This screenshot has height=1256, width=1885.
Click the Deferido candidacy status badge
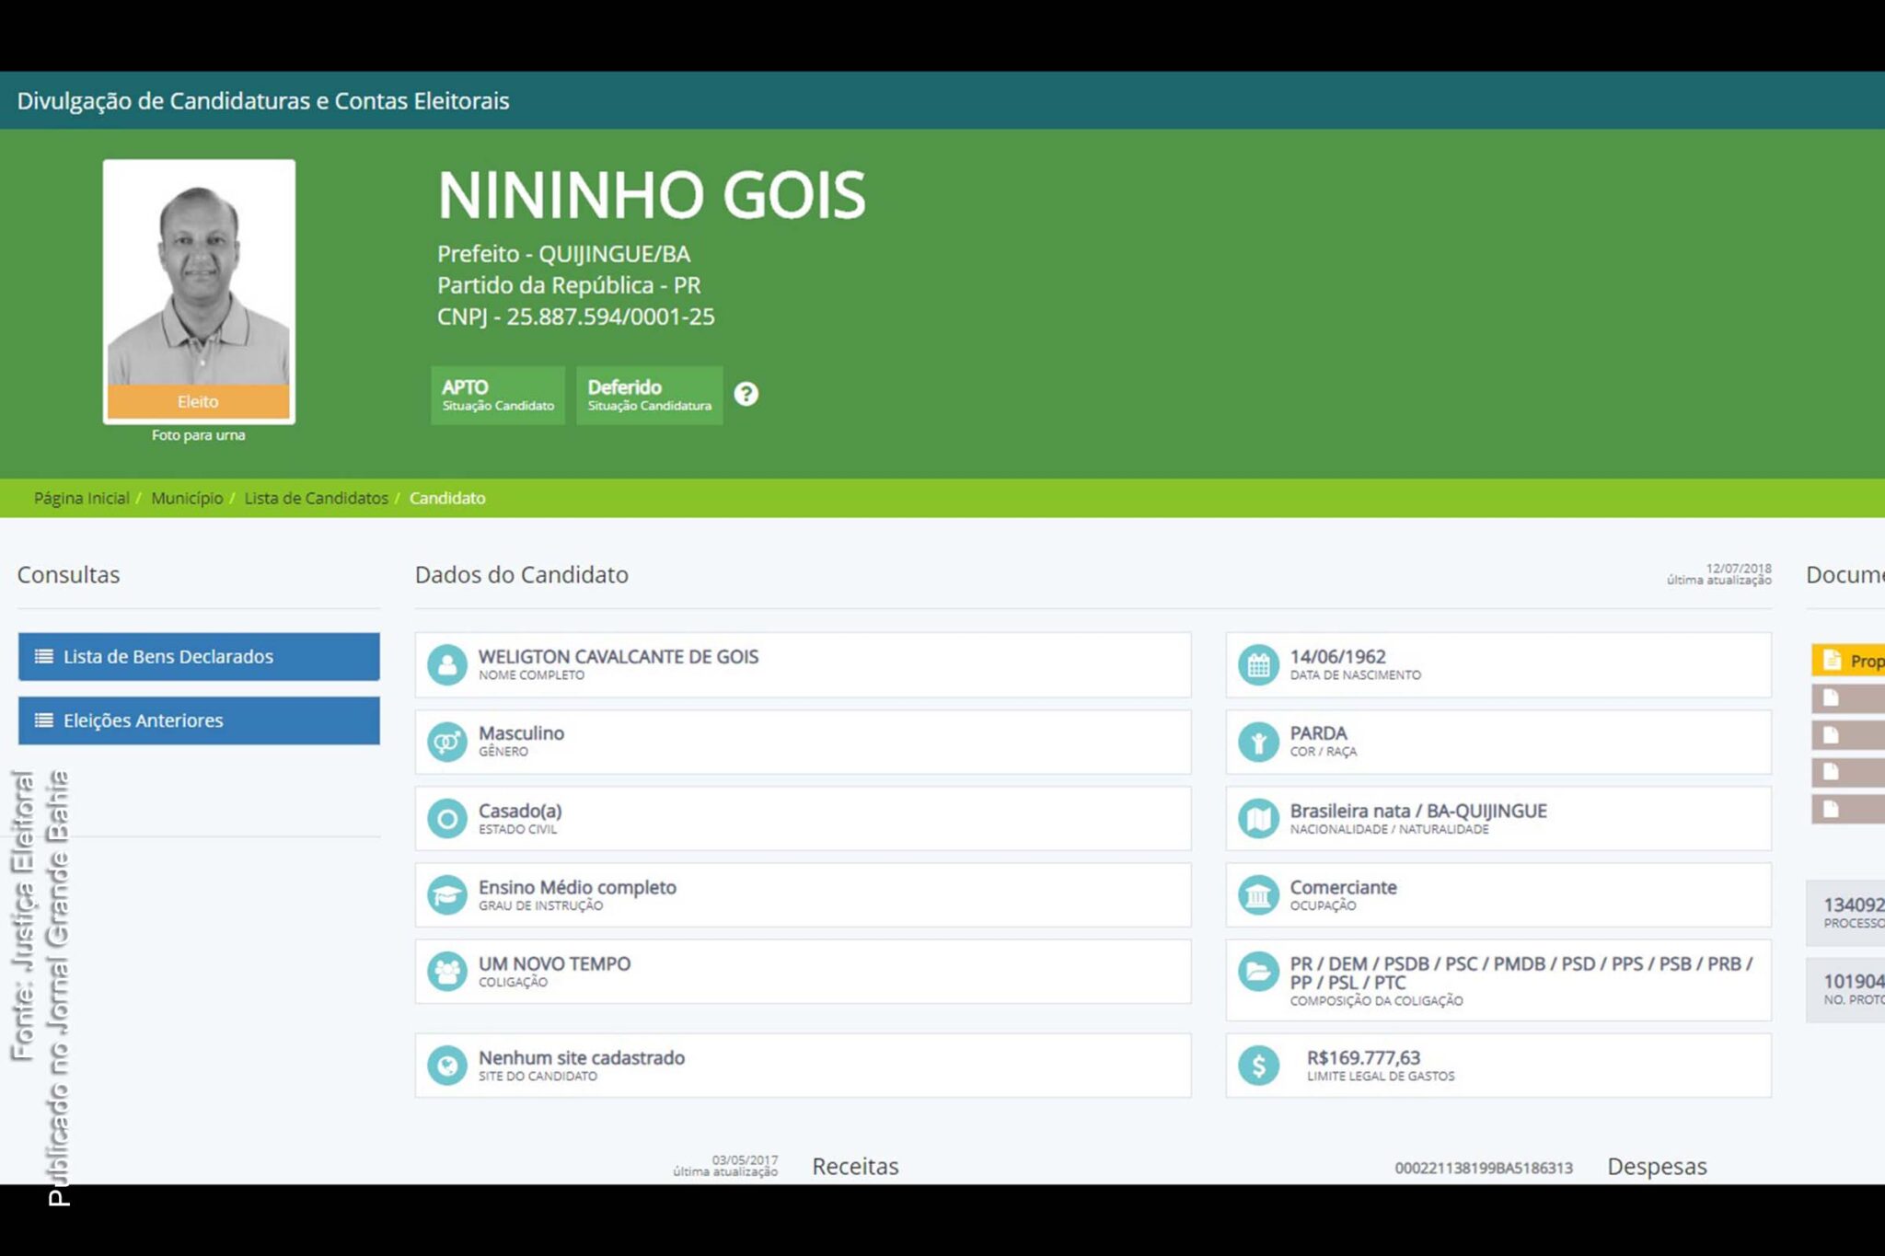(649, 395)
